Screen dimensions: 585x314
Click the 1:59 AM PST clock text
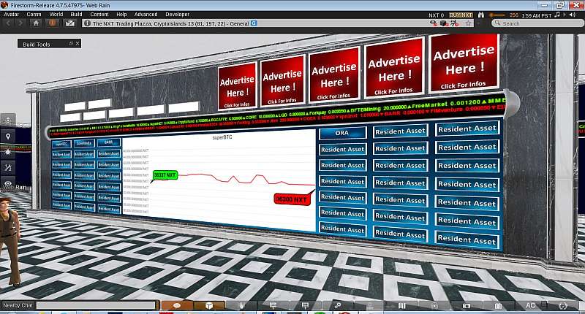pos(537,15)
